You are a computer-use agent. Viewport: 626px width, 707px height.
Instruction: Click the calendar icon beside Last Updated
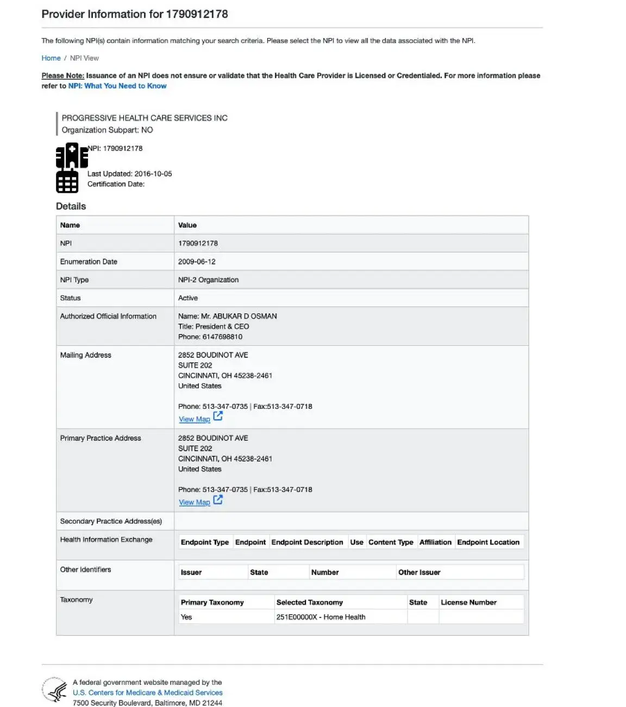pos(67,181)
